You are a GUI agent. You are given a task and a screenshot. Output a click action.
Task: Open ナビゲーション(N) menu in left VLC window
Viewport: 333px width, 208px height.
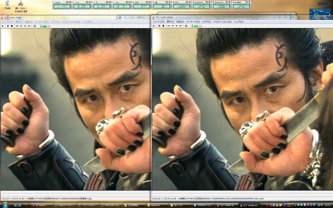coord(71,22)
